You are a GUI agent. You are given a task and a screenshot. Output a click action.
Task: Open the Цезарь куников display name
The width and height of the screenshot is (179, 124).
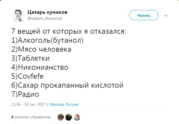tap(47, 12)
